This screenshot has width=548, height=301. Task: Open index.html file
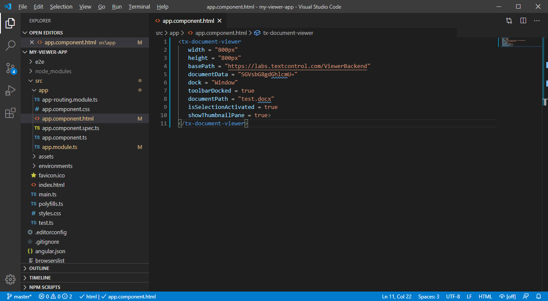85,185
